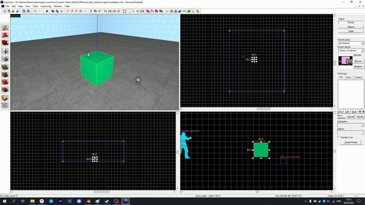Open Photoshop from the taskbar
The height and width of the screenshot is (205, 365).
pos(70,201)
